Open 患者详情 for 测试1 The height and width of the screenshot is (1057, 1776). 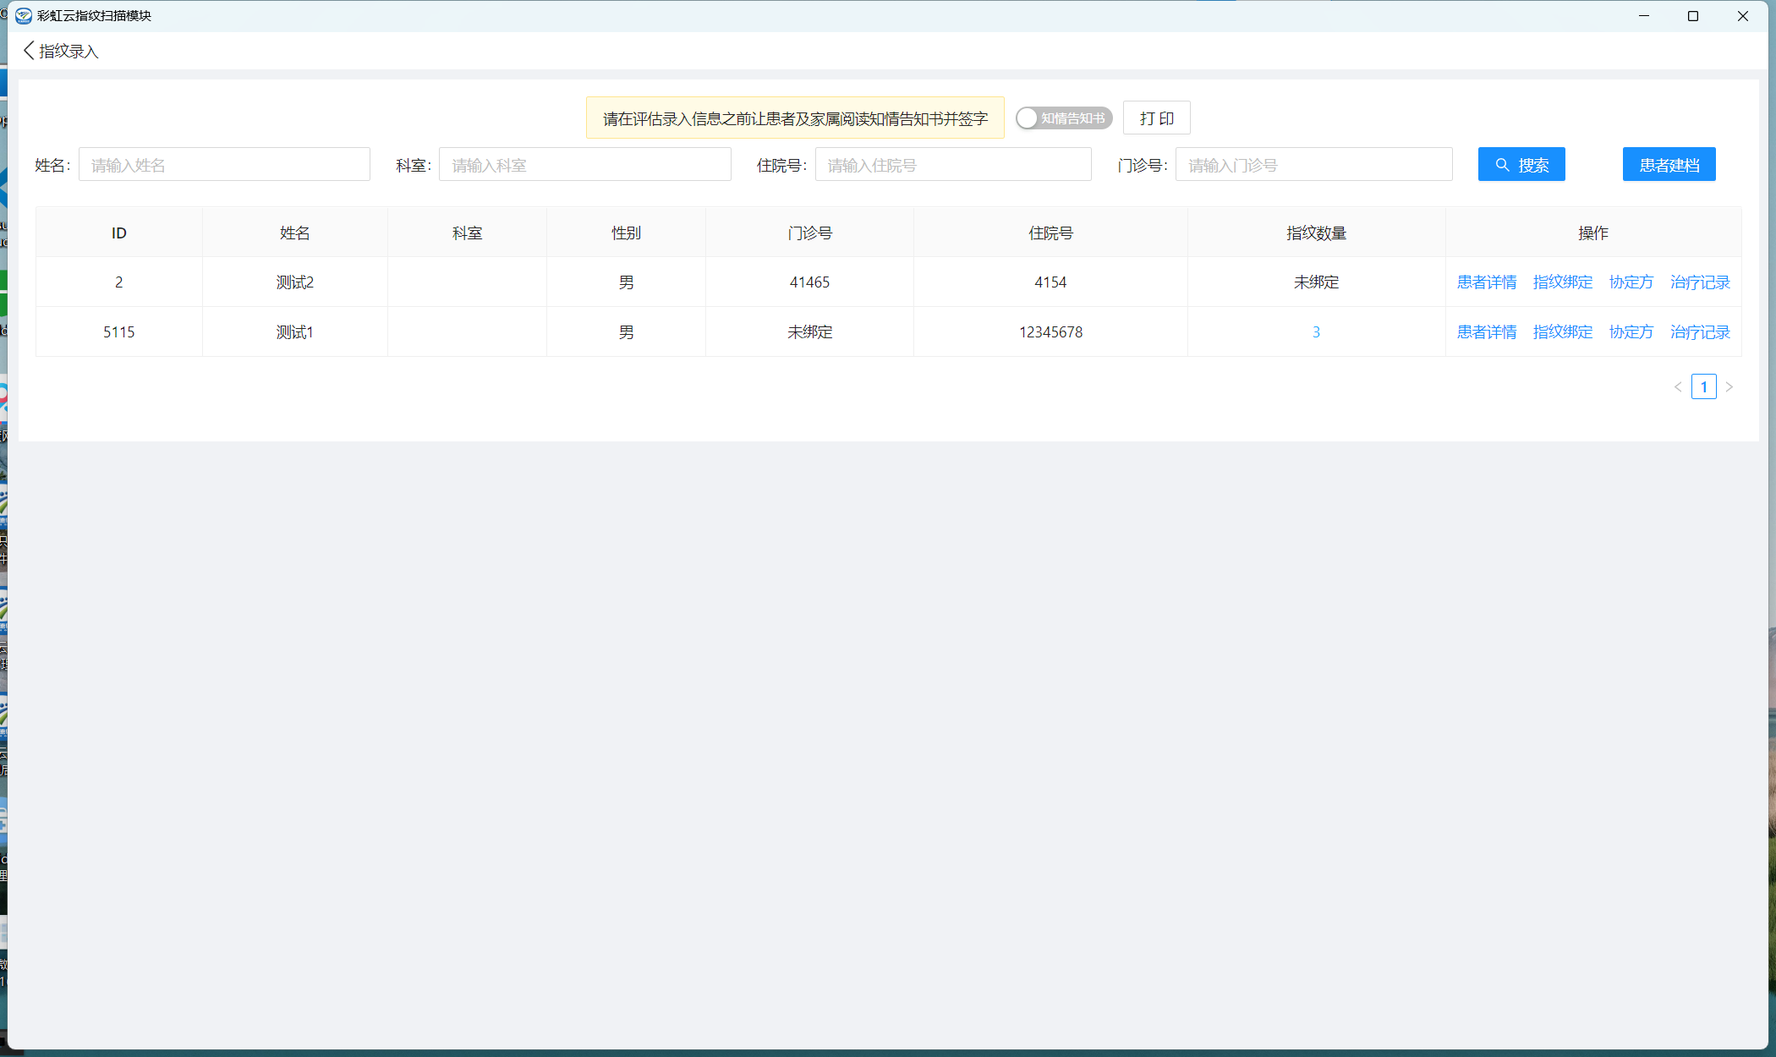point(1486,332)
